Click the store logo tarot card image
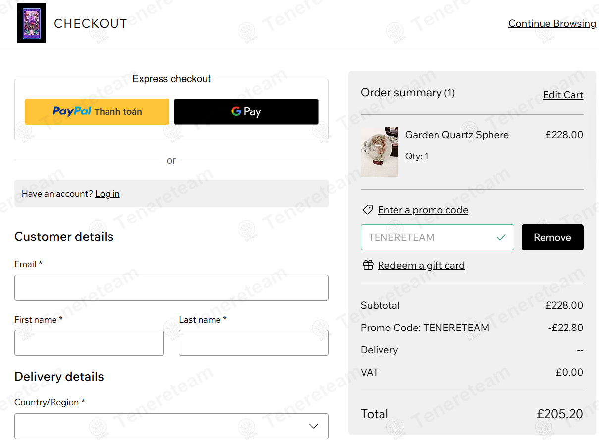The width and height of the screenshot is (599, 440). [x=31, y=23]
